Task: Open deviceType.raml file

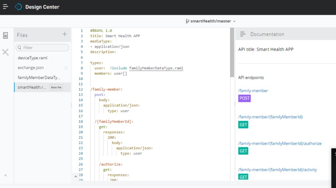Action: pos(33,58)
